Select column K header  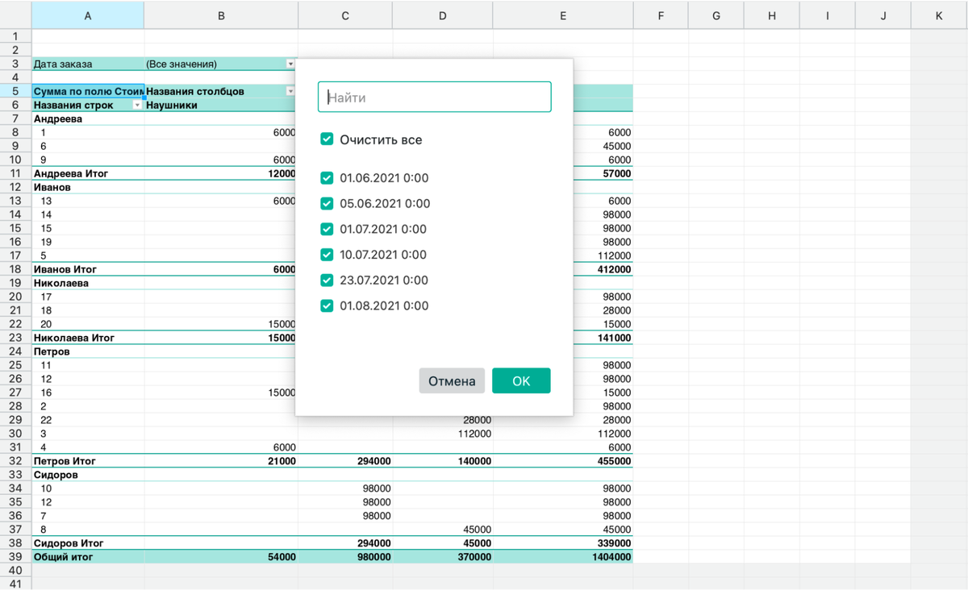tap(939, 15)
